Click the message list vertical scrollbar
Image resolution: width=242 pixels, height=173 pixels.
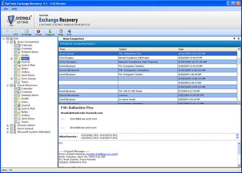click(x=239, y=75)
